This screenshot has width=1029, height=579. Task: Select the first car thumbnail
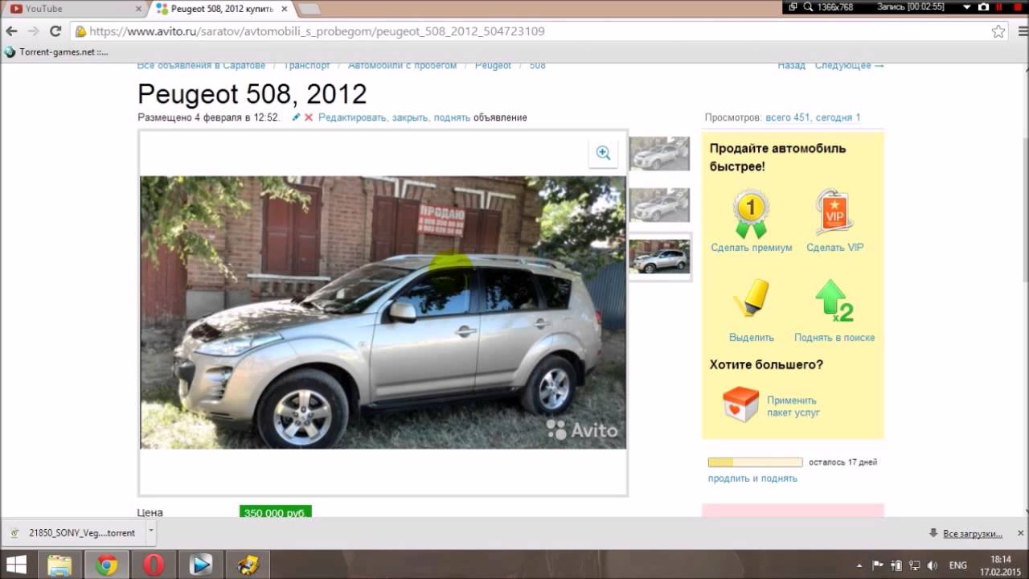point(659,154)
